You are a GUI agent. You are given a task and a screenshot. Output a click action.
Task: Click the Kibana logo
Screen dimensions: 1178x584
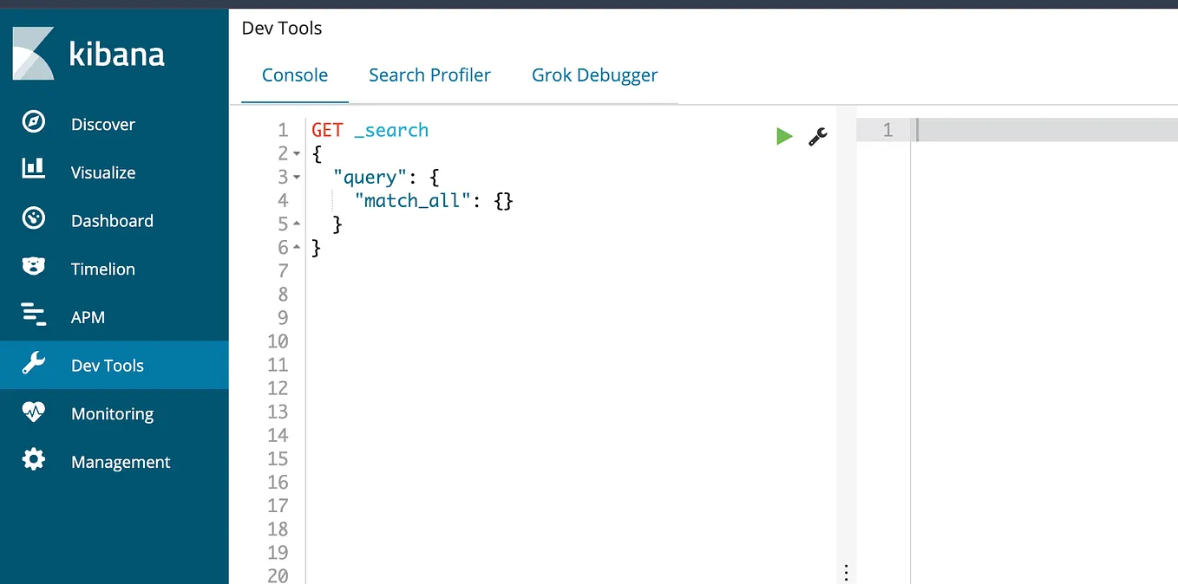tap(87, 54)
